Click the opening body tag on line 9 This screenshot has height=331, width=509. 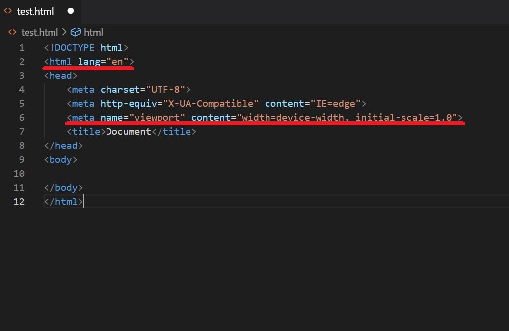60,159
